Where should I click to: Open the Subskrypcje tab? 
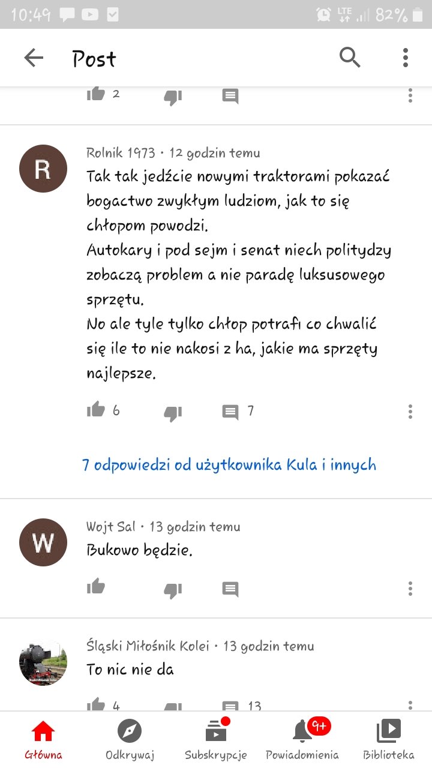[x=216, y=740]
